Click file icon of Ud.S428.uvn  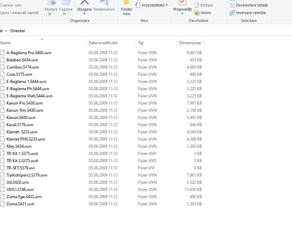tap(2, 182)
